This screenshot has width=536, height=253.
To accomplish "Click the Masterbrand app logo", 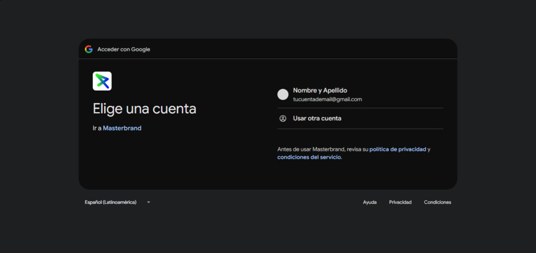I will (x=102, y=81).
